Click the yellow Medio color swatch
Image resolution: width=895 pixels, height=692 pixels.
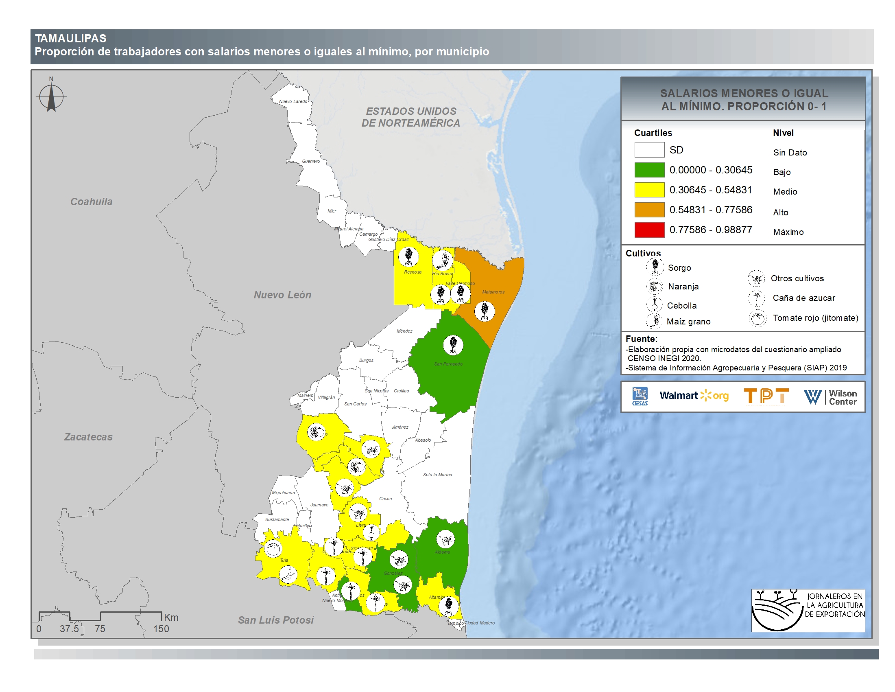[x=649, y=190]
